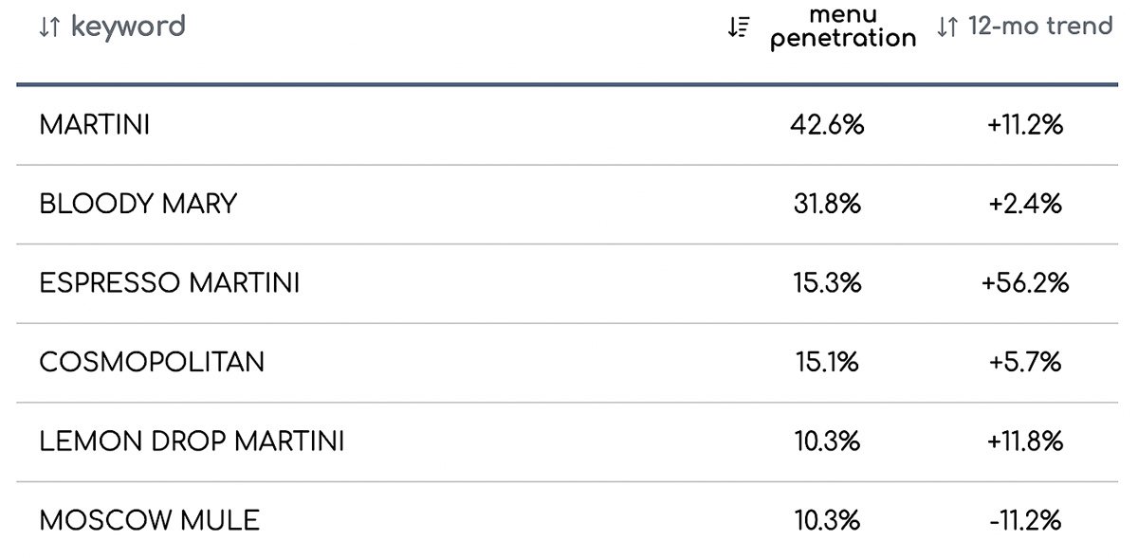This screenshot has width=1138, height=558.
Task: Sort table by menu penetration header
Action: (843, 27)
